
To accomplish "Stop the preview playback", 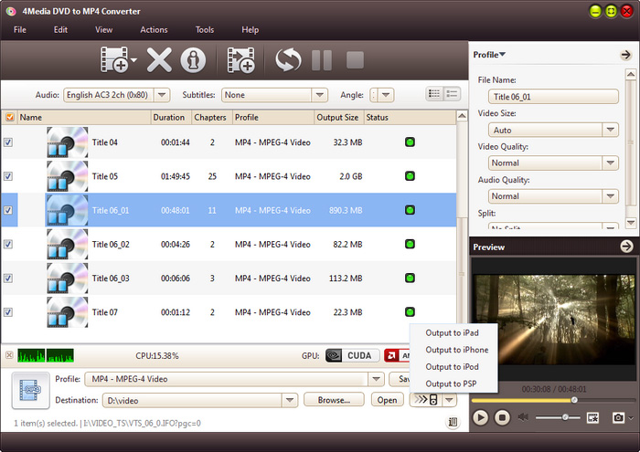I will tap(502, 417).
